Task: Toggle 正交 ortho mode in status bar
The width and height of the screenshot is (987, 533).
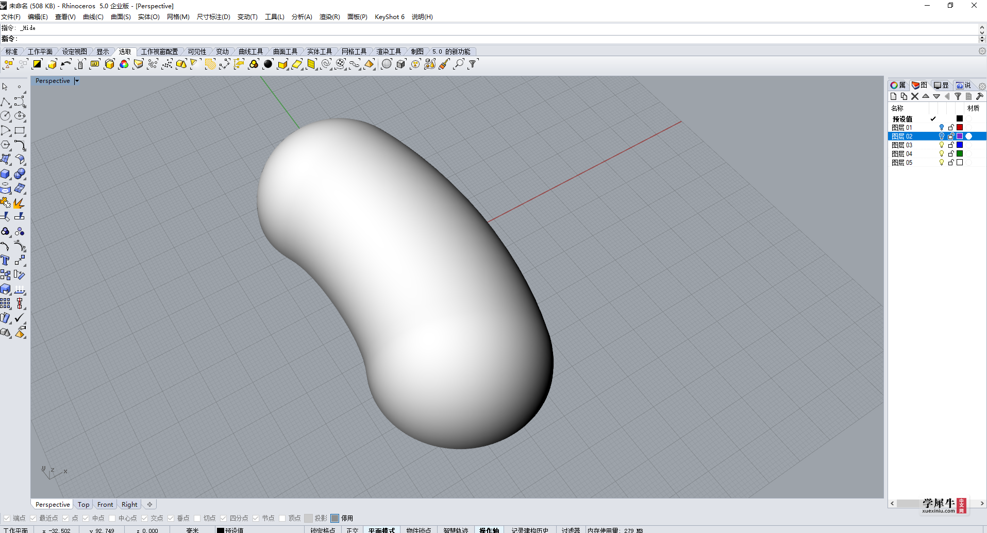Action: tap(352, 530)
